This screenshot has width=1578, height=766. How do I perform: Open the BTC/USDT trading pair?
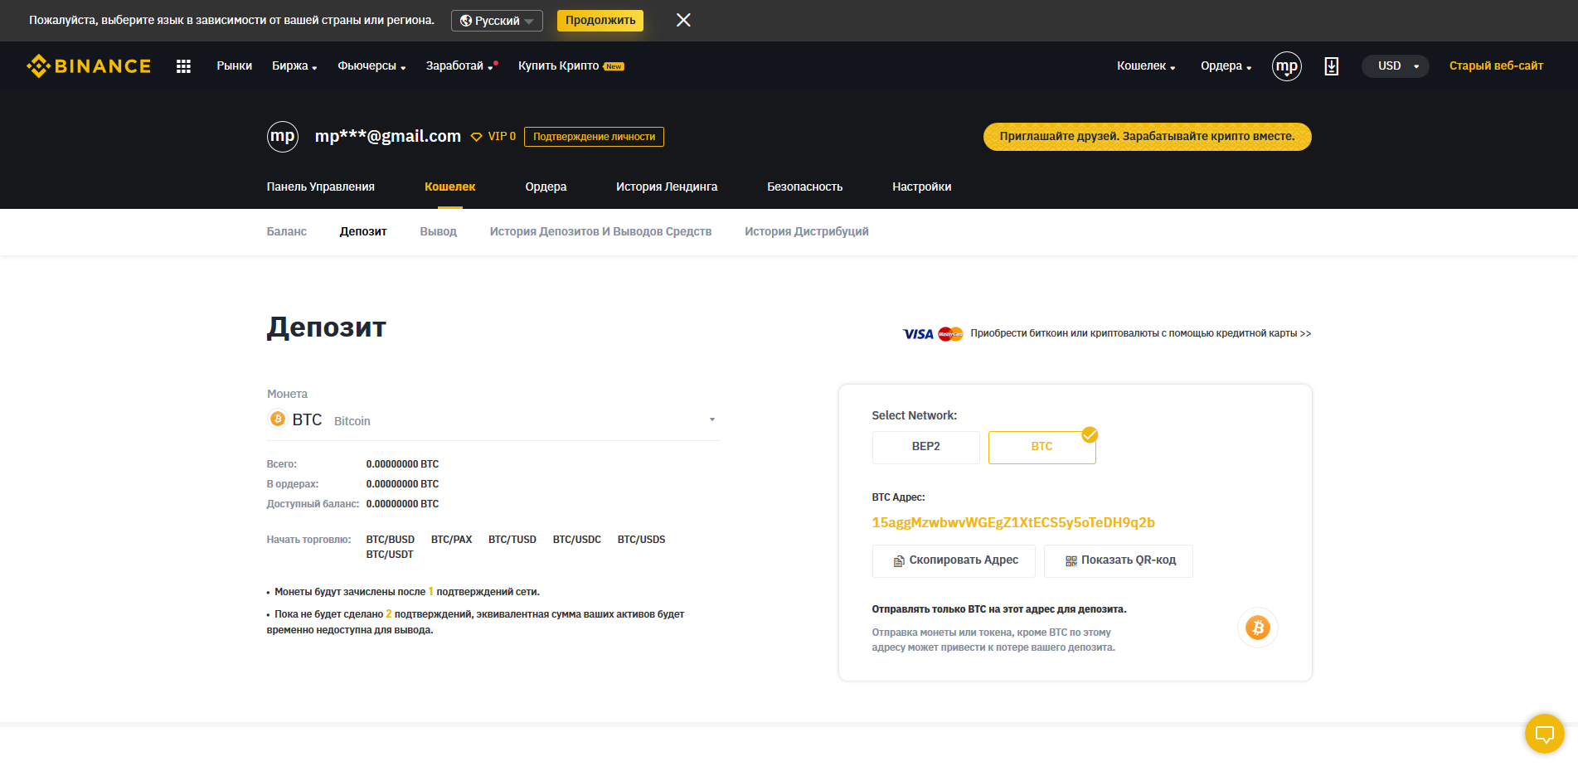click(390, 555)
